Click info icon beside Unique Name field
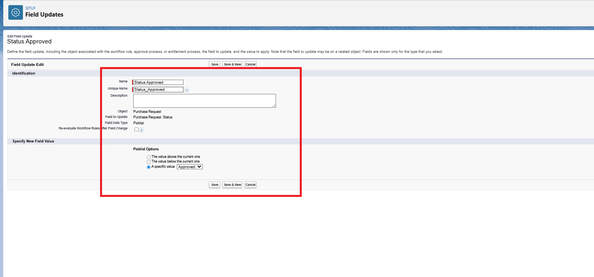Image resolution: width=594 pixels, height=277 pixels. tap(187, 90)
